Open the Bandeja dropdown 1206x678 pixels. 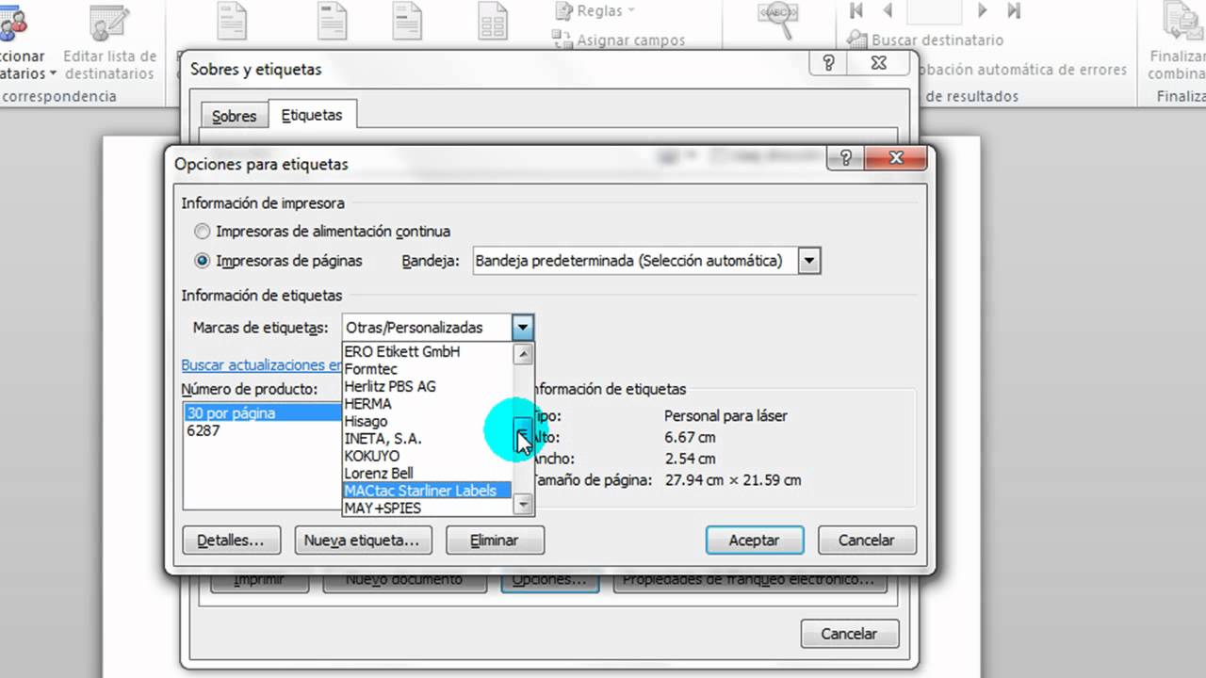click(x=809, y=261)
